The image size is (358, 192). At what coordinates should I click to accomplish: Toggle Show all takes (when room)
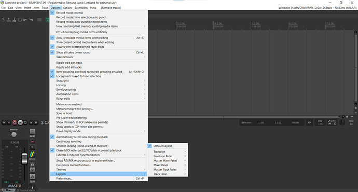pyautogui.click(x=99, y=52)
